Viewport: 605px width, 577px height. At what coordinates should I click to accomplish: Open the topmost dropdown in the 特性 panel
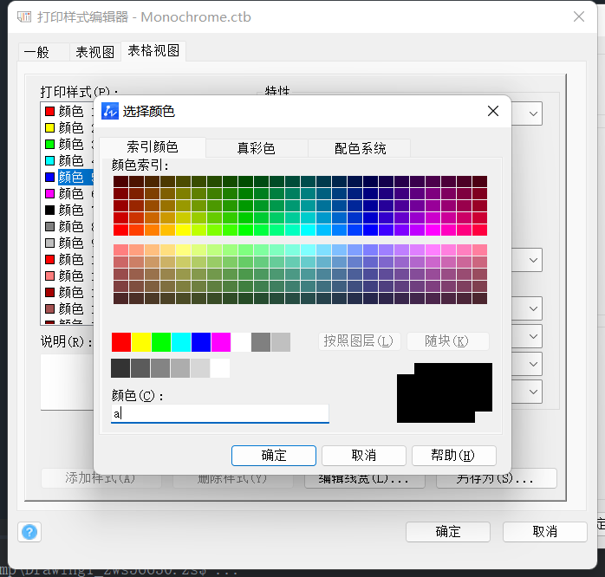[x=527, y=113]
